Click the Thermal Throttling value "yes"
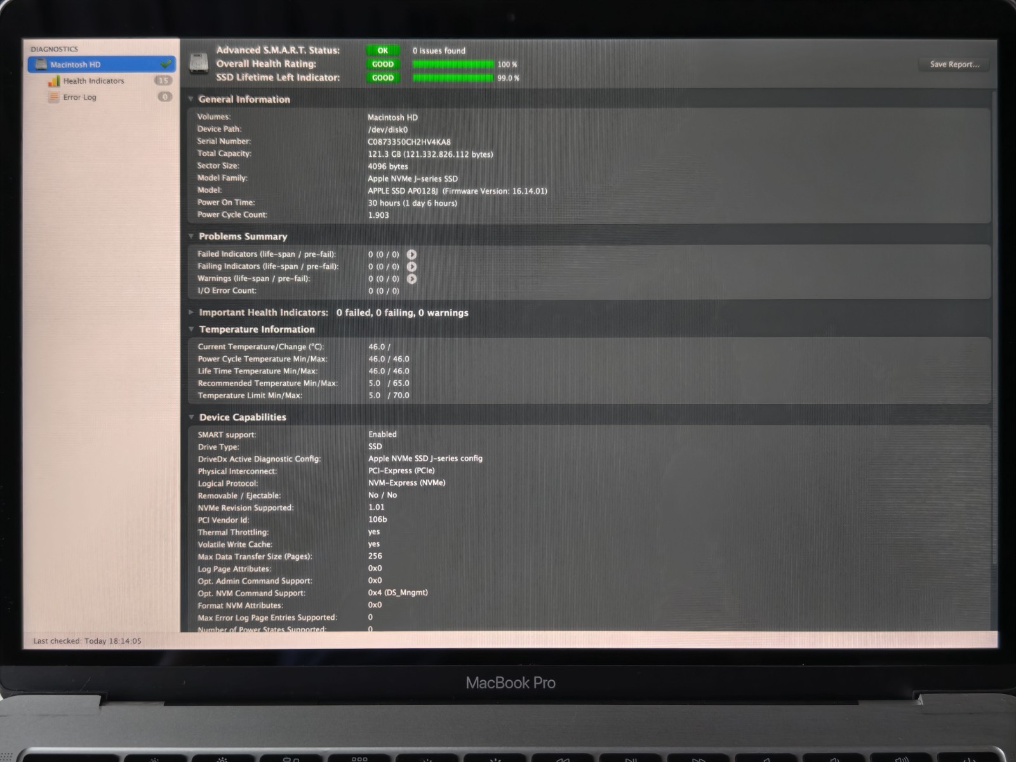Image resolution: width=1016 pixels, height=762 pixels. [x=374, y=532]
